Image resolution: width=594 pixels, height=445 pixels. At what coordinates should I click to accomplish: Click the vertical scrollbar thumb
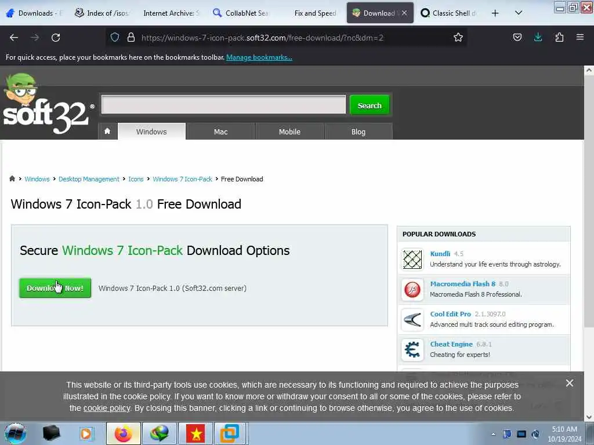coord(589,202)
